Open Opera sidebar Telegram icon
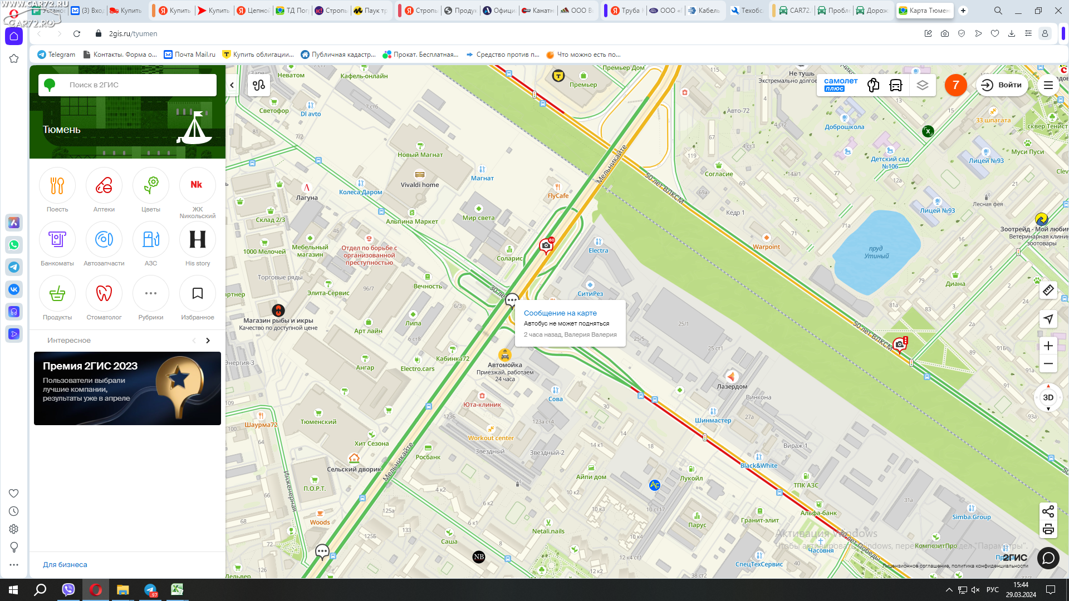The image size is (1069, 601). pyautogui.click(x=14, y=267)
